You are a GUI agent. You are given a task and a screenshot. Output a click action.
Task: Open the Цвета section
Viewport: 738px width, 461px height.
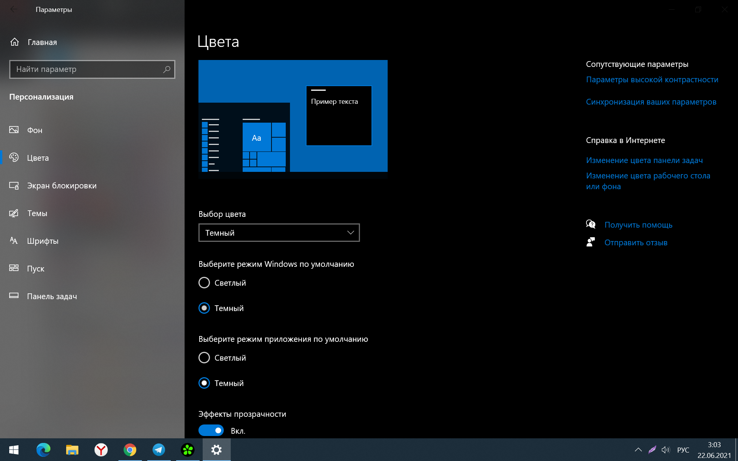pos(92,158)
